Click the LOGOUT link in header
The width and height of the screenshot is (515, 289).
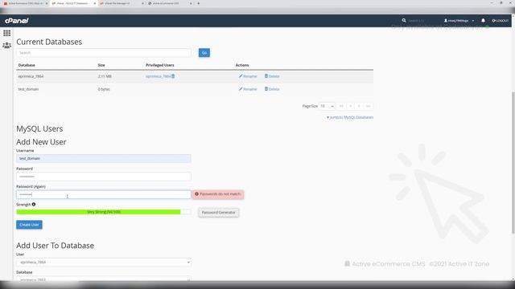tap(501, 21)
